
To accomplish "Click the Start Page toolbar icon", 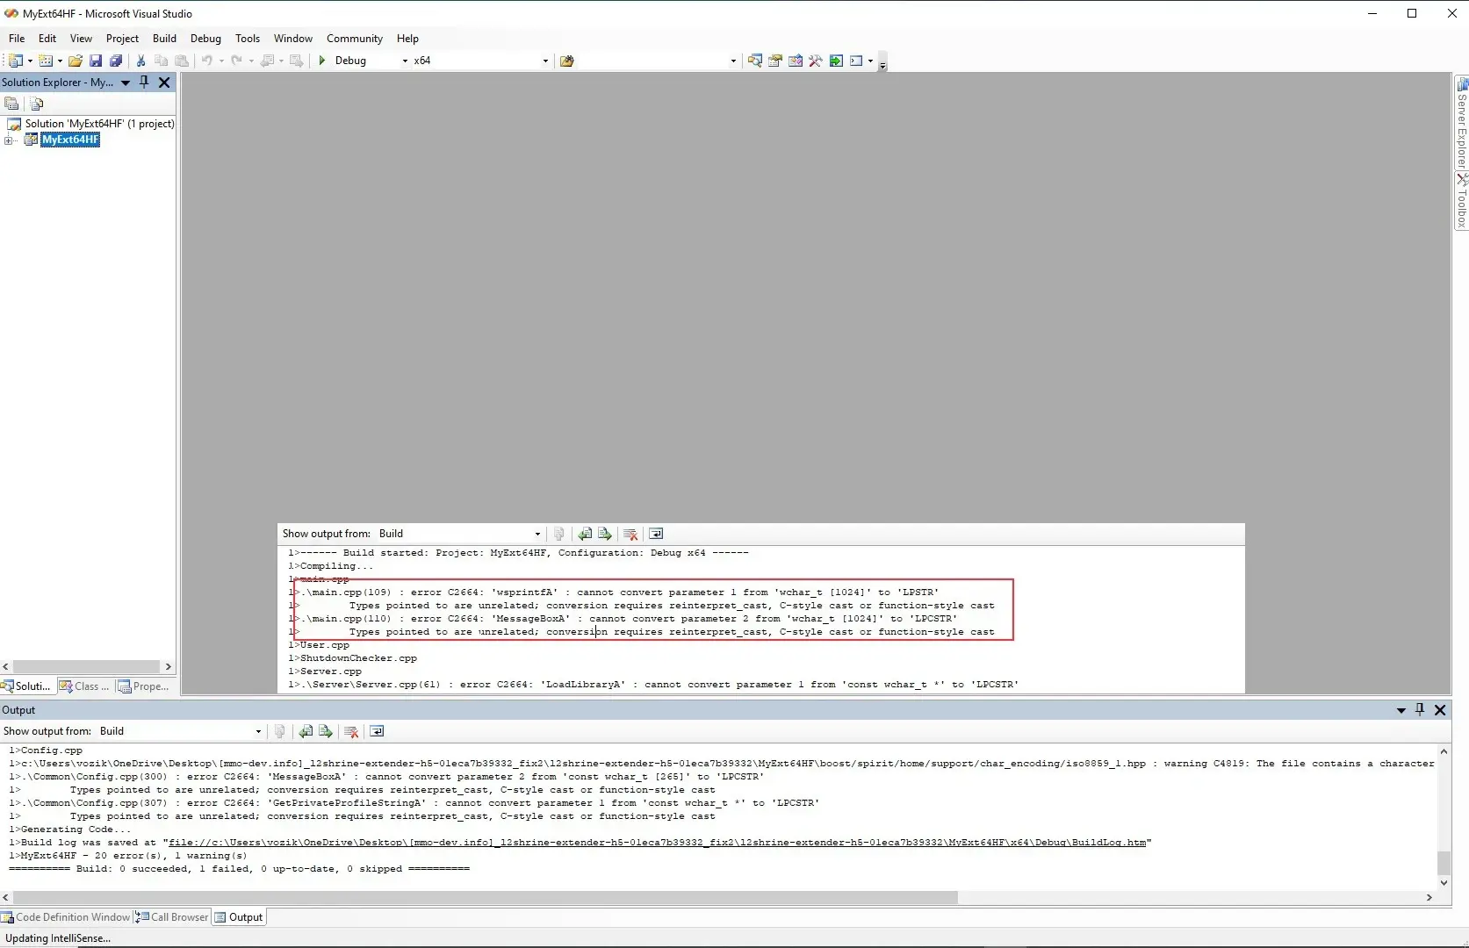I will point(836,61).
